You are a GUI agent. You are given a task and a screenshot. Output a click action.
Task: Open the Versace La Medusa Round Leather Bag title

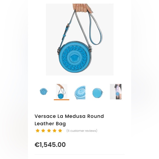(x=69, y=120)
